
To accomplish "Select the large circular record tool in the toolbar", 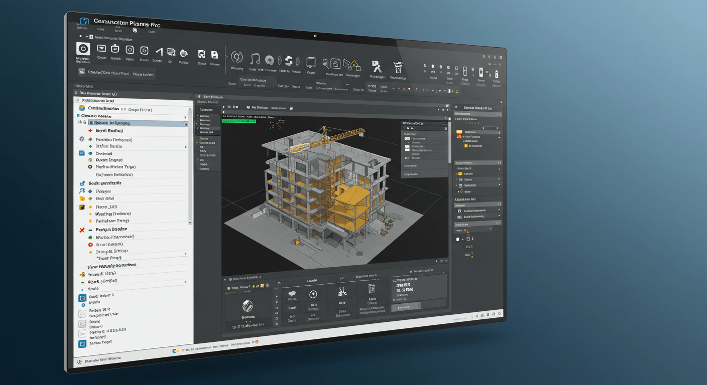I will click(83, 49).
